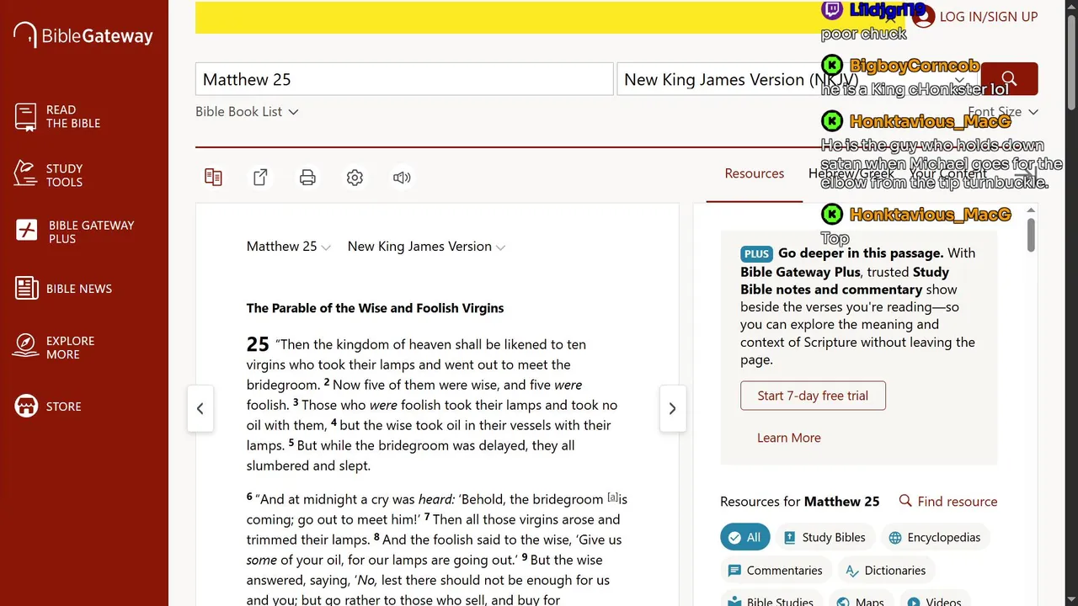The height and width of the screenshot is (606, 1078).
Task: Click the Matthew 25 search input field
Action: (404, 79)
